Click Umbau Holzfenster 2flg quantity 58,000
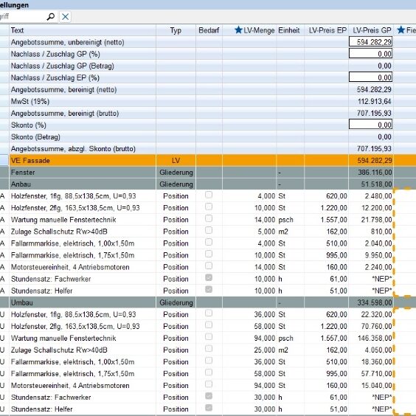The width and height of the screenshot is (416, 416). click(x=265, y=326)
